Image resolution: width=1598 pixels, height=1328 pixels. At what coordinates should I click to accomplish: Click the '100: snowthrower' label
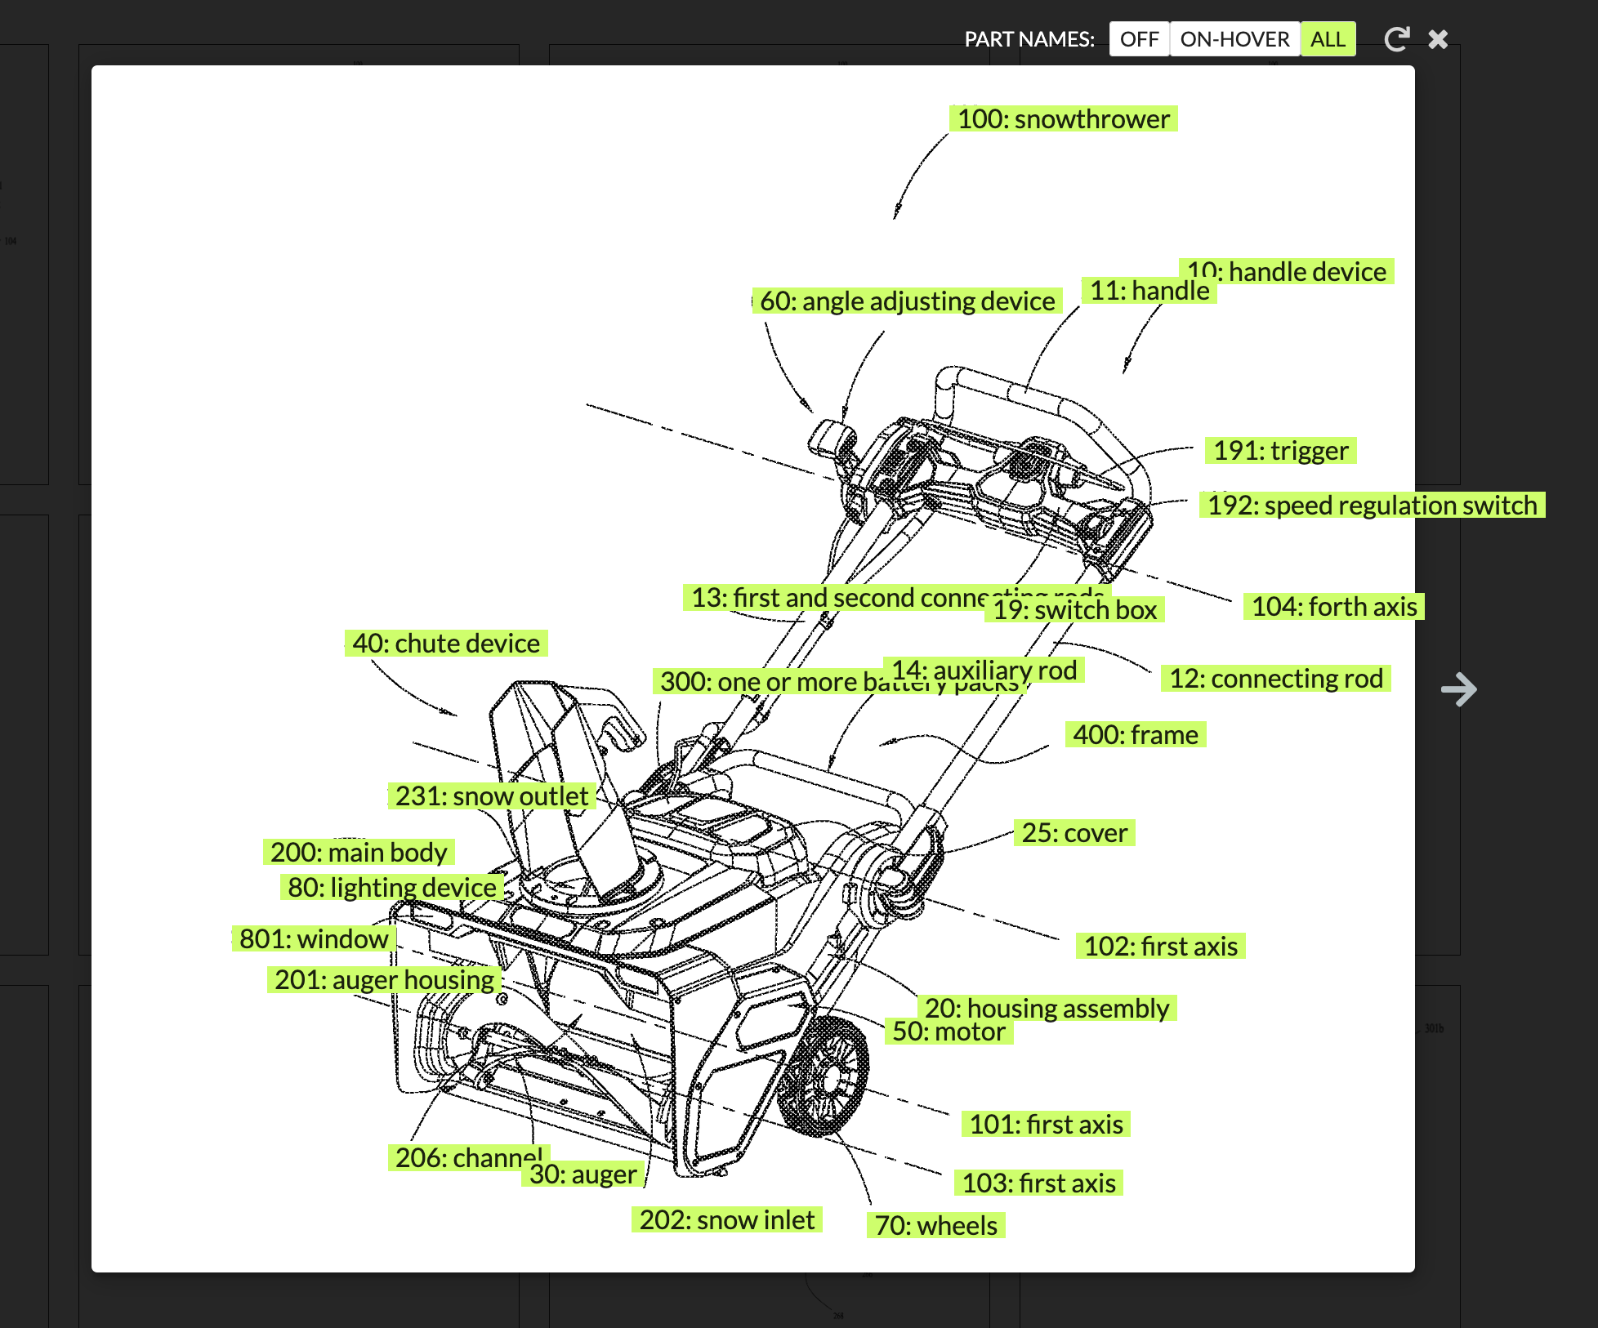click(1063, 119)
